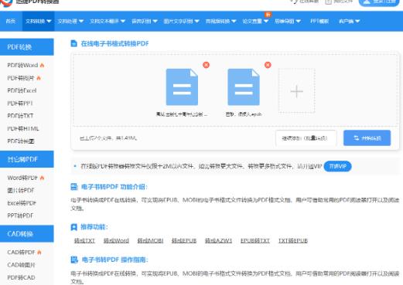The height and width of the screenshot is (285, 403).
Task: Choose PDF转Word in the sidebar
Action: coord(22,65)
